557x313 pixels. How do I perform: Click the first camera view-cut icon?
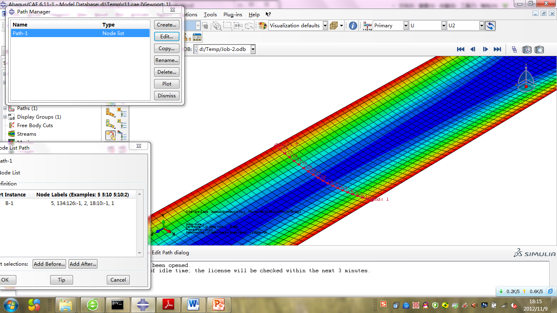point(527,49)
